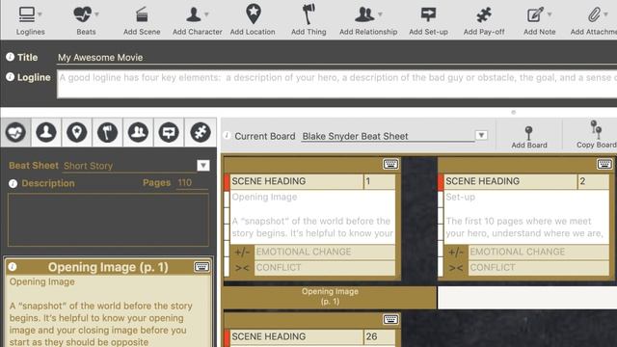
Task: Edit the Pages value 110
Action: click(x=192, y=182)
